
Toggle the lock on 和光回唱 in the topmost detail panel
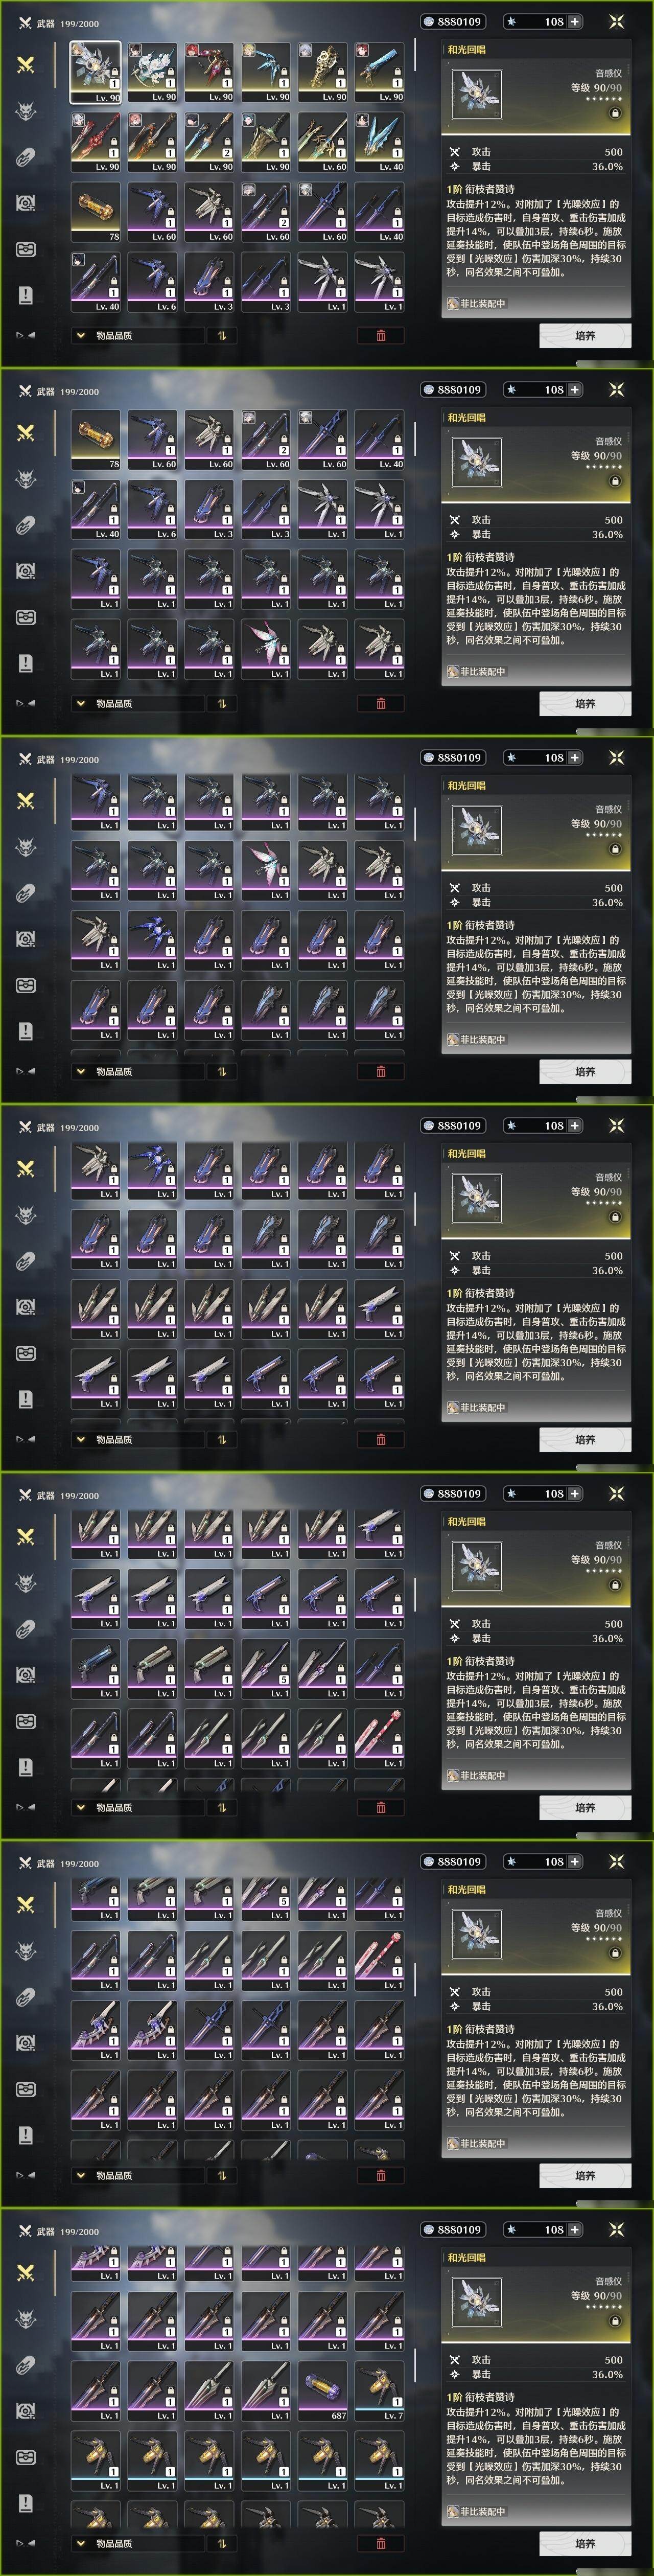(615, 113)
